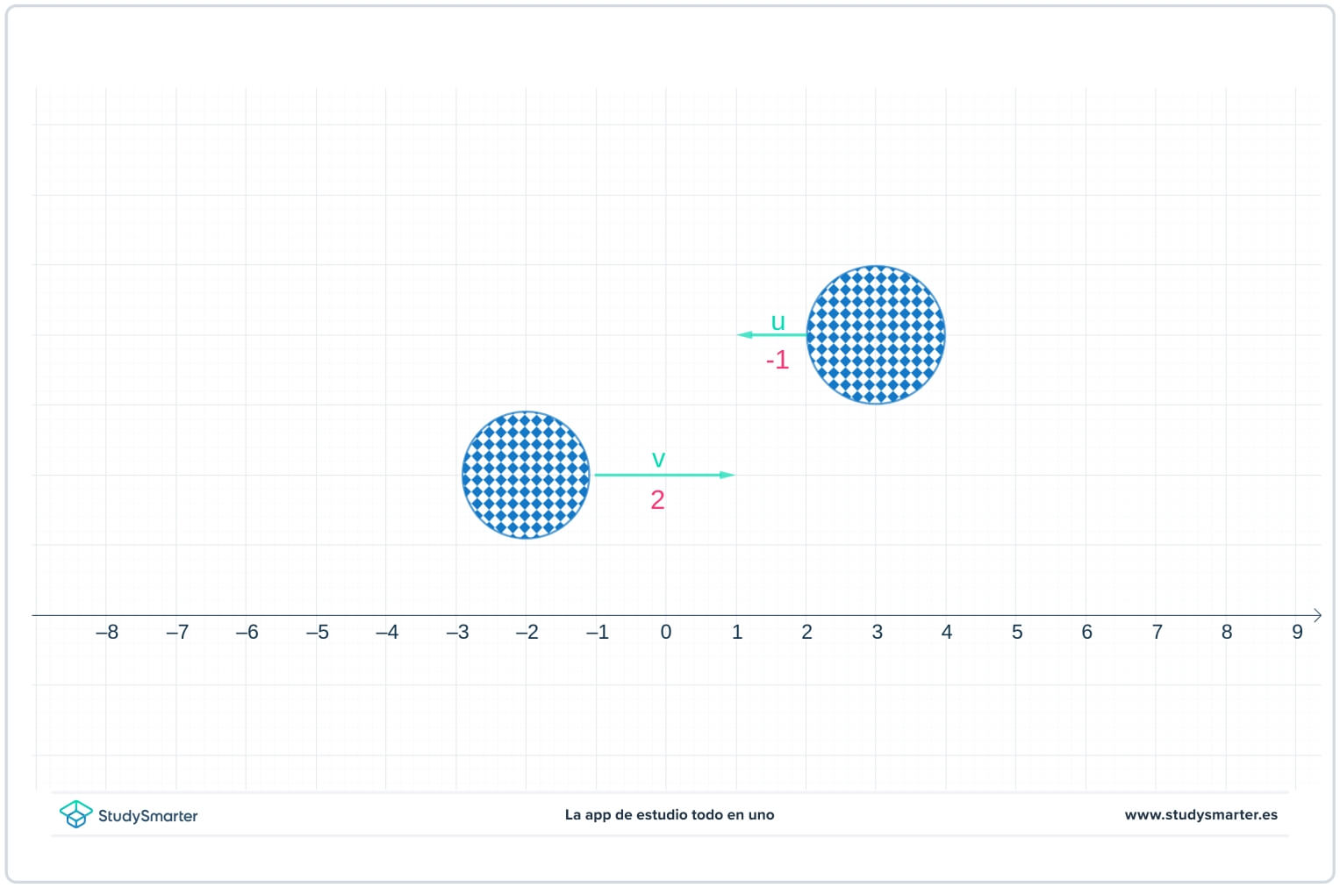
Task: Click the lower checkered circle
Action: click(x=527, y=475)
